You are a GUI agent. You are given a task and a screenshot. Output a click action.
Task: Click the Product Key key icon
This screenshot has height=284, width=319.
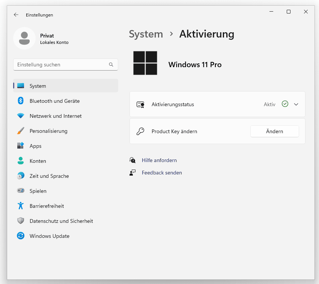click(x=140, y=131)
